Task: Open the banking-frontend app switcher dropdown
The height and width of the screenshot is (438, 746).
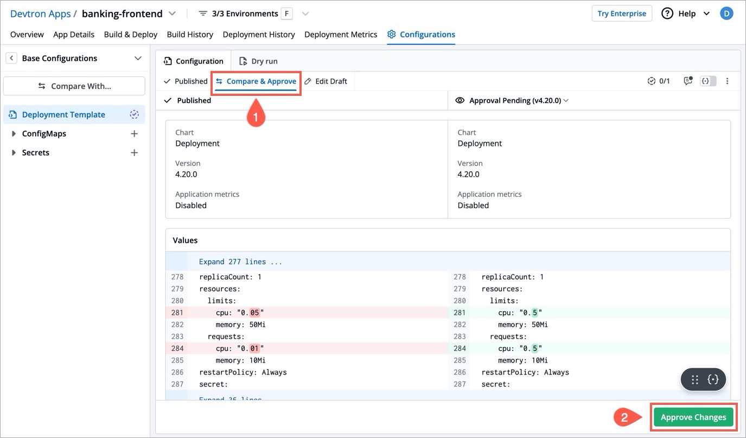Action: (x=173, y=14)
